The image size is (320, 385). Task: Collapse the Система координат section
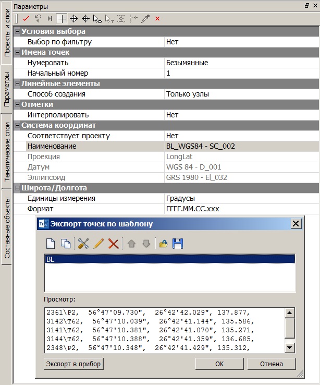tap(17, 125)
